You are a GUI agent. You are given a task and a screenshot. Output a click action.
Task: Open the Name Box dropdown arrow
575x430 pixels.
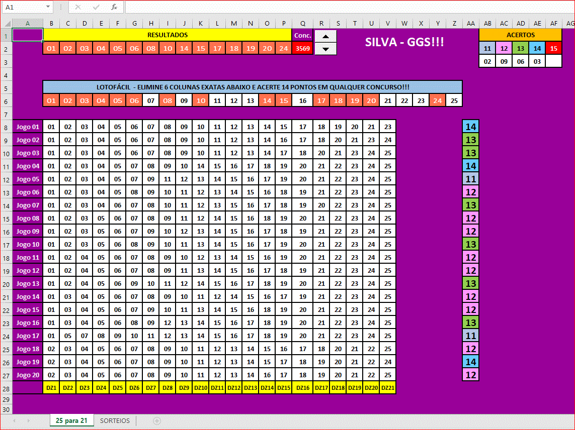(x=48, y=7)
